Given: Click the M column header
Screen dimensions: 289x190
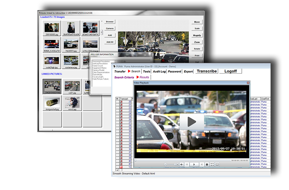Looking at the screenshot, I should click(x=117, y=99).
